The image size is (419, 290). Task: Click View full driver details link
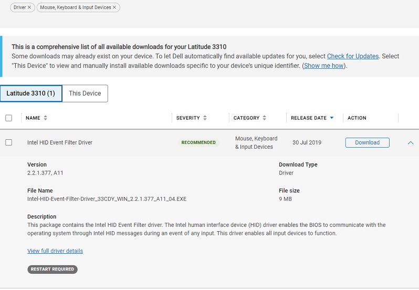[55, 251]
